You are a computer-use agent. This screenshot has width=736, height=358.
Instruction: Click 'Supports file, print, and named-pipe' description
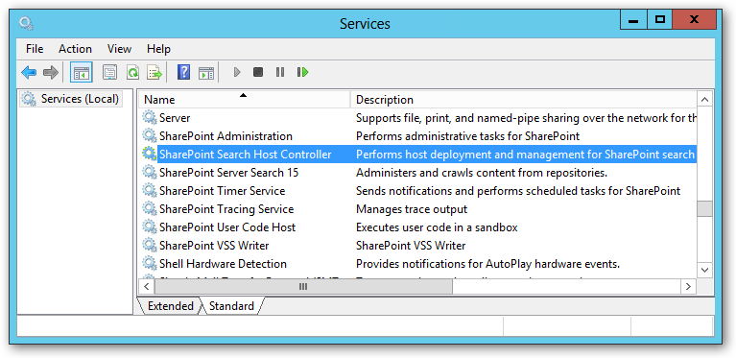526,118
